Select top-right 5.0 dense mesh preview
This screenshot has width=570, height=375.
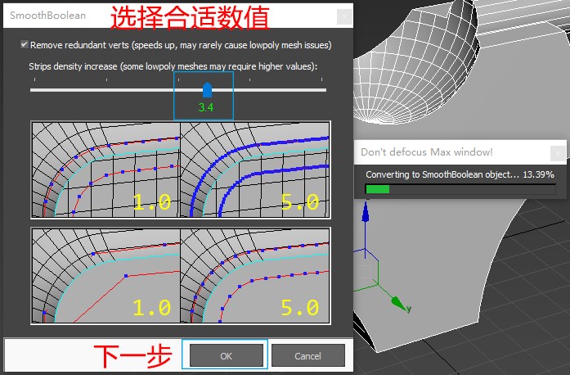pyautogui.click(x=254, y=170)
